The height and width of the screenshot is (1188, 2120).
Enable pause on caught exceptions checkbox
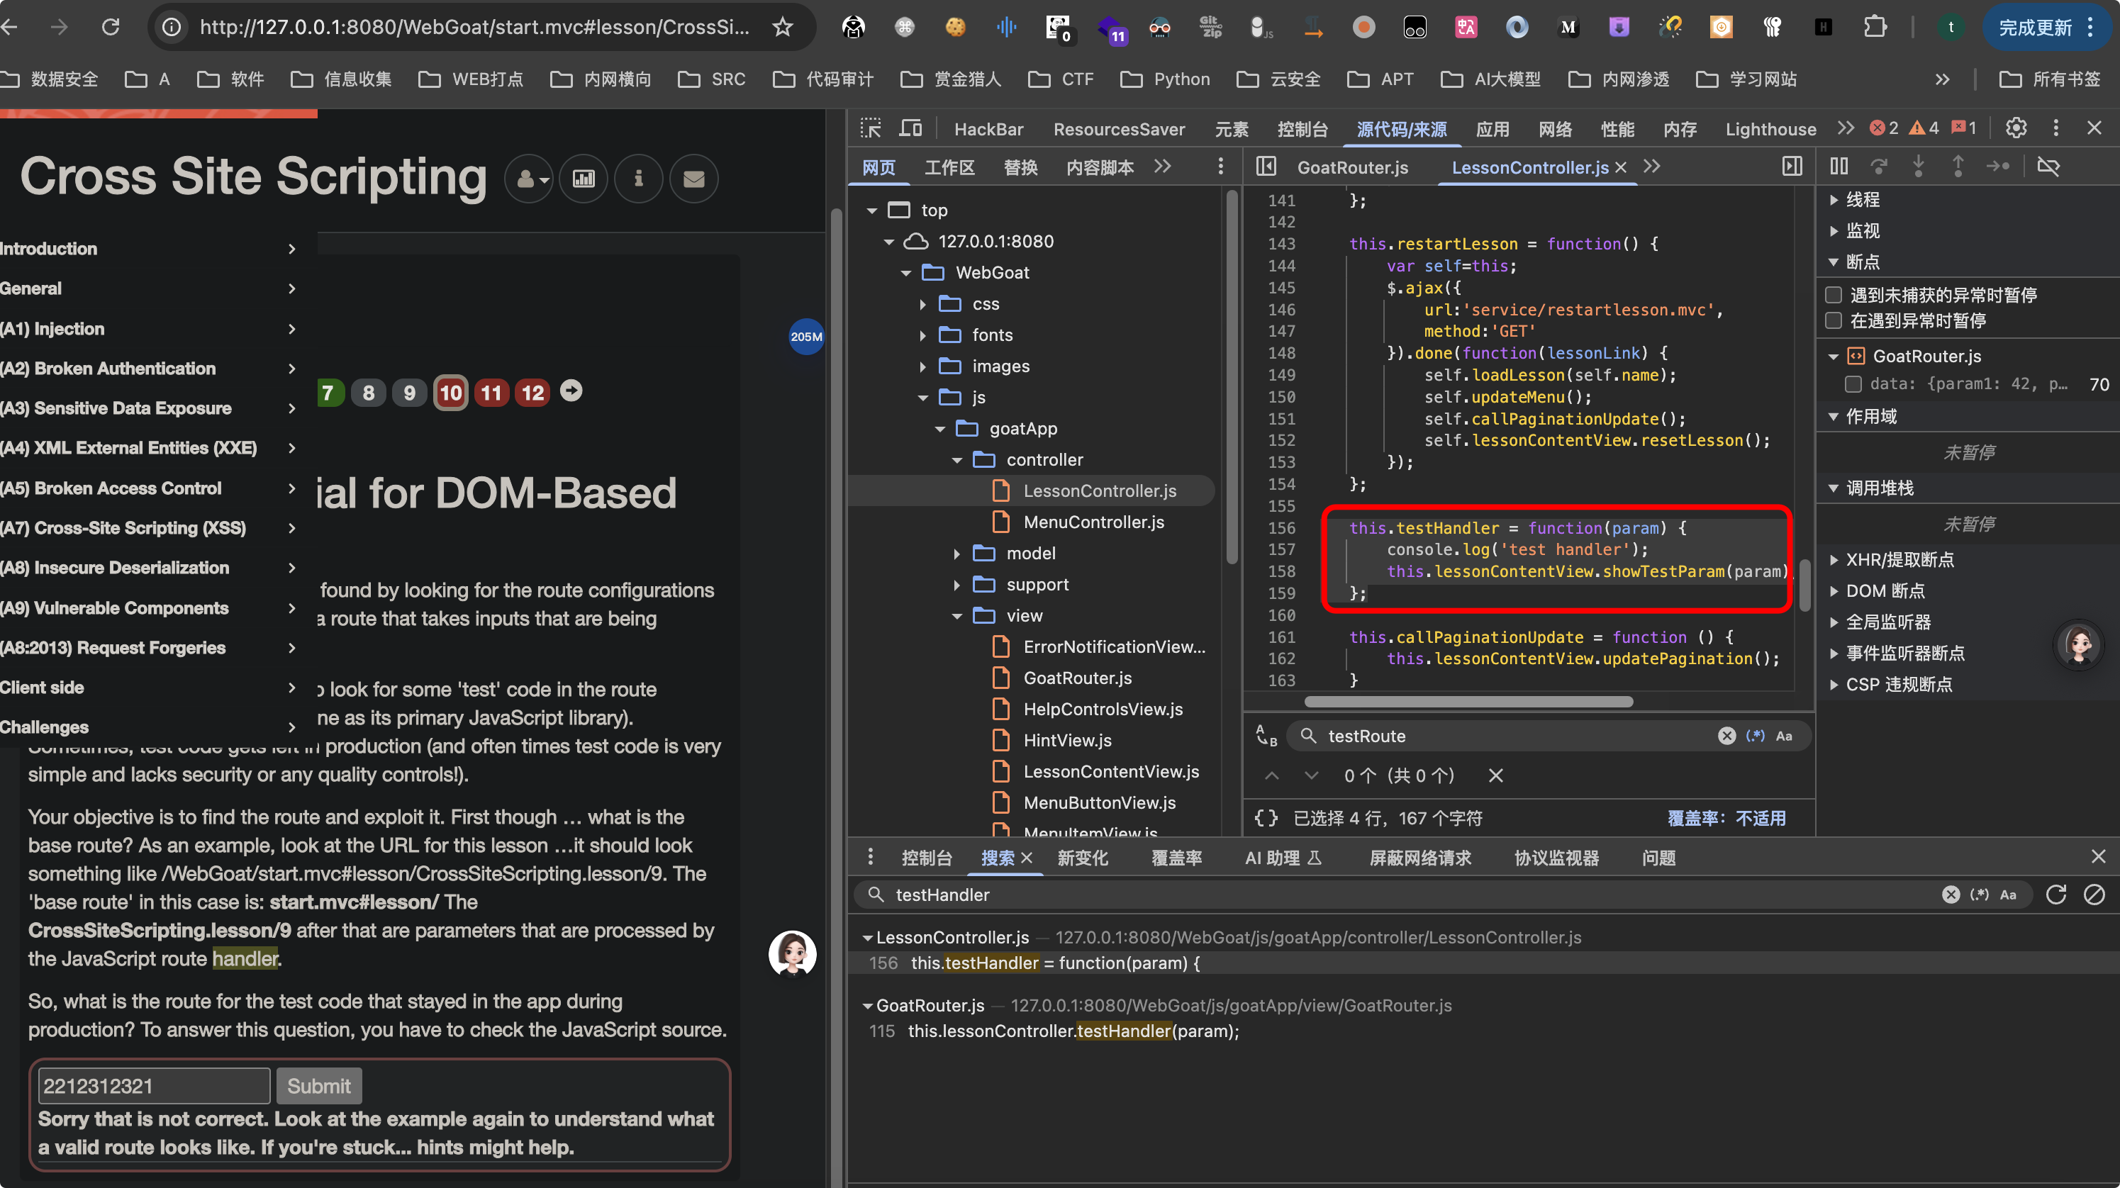coord(1834,320)
